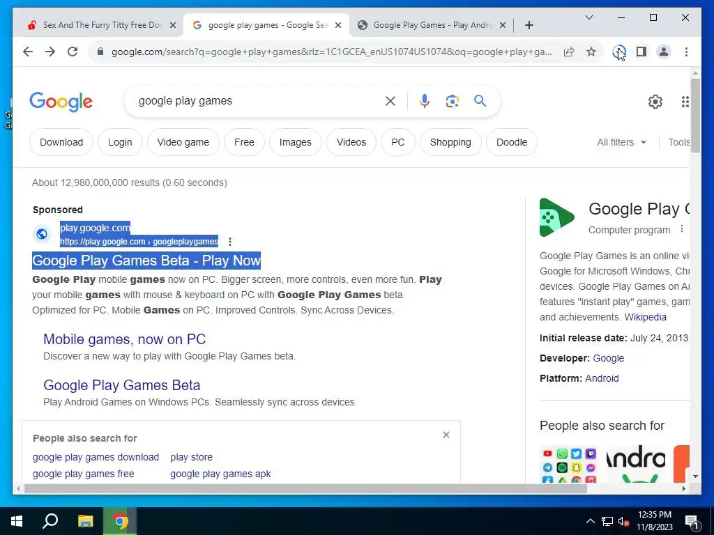The width and height of the screenshot is (714, 535).
Task: Search by image with the Lens icon
Action: click(452, 101)
